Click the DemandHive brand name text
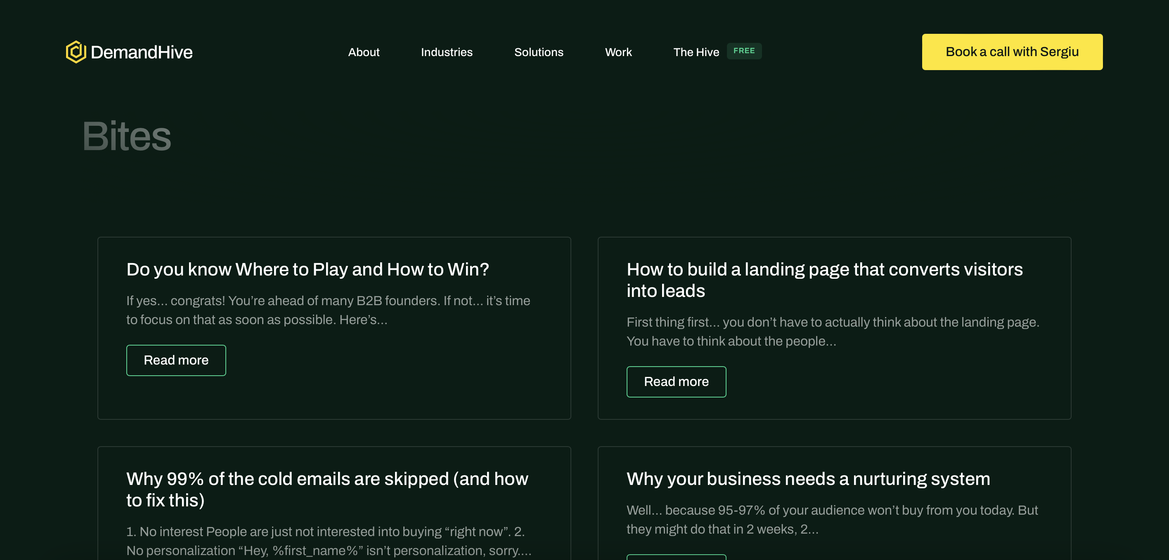This screenshot has height=560, width=1169. [142, 52]
